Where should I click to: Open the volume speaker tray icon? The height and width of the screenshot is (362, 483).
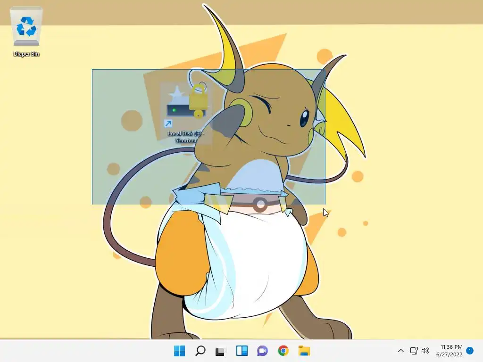click(425, 351)
